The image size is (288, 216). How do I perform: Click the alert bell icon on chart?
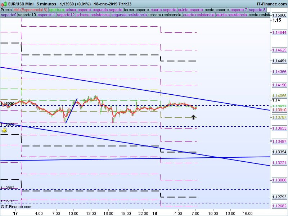pyautogui.click(x=4, y=130)
